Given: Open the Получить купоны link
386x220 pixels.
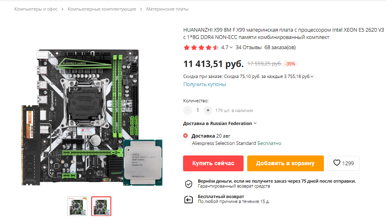Looking at the screenshot, I should click(x=204, y=84).
